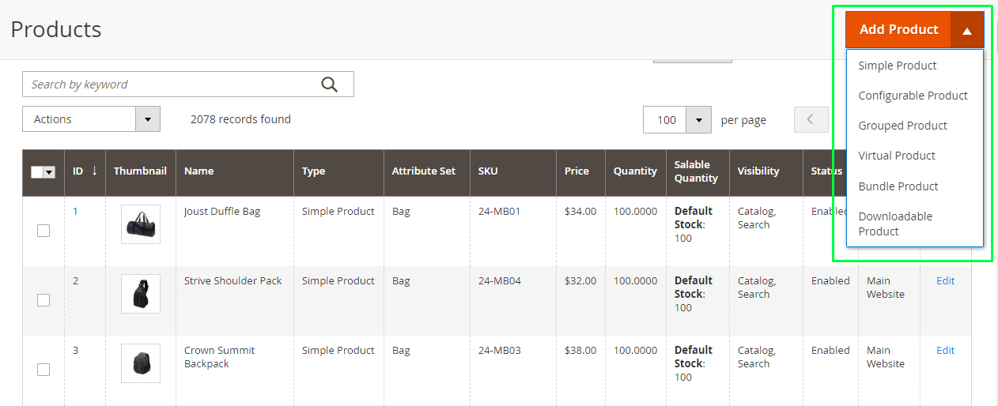Click the Add Product dropdown arrow toggle
Screen dimensions: 998x406
point(966,30)
